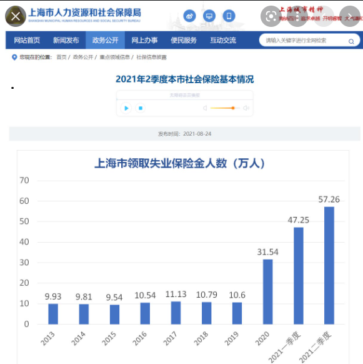Click the article title 2021年2季度本市社会保险基本情况

coord(185,79)
